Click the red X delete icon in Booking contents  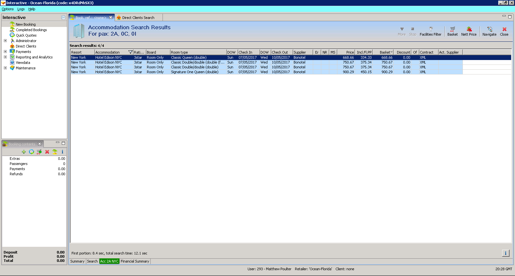coord(47,152)
